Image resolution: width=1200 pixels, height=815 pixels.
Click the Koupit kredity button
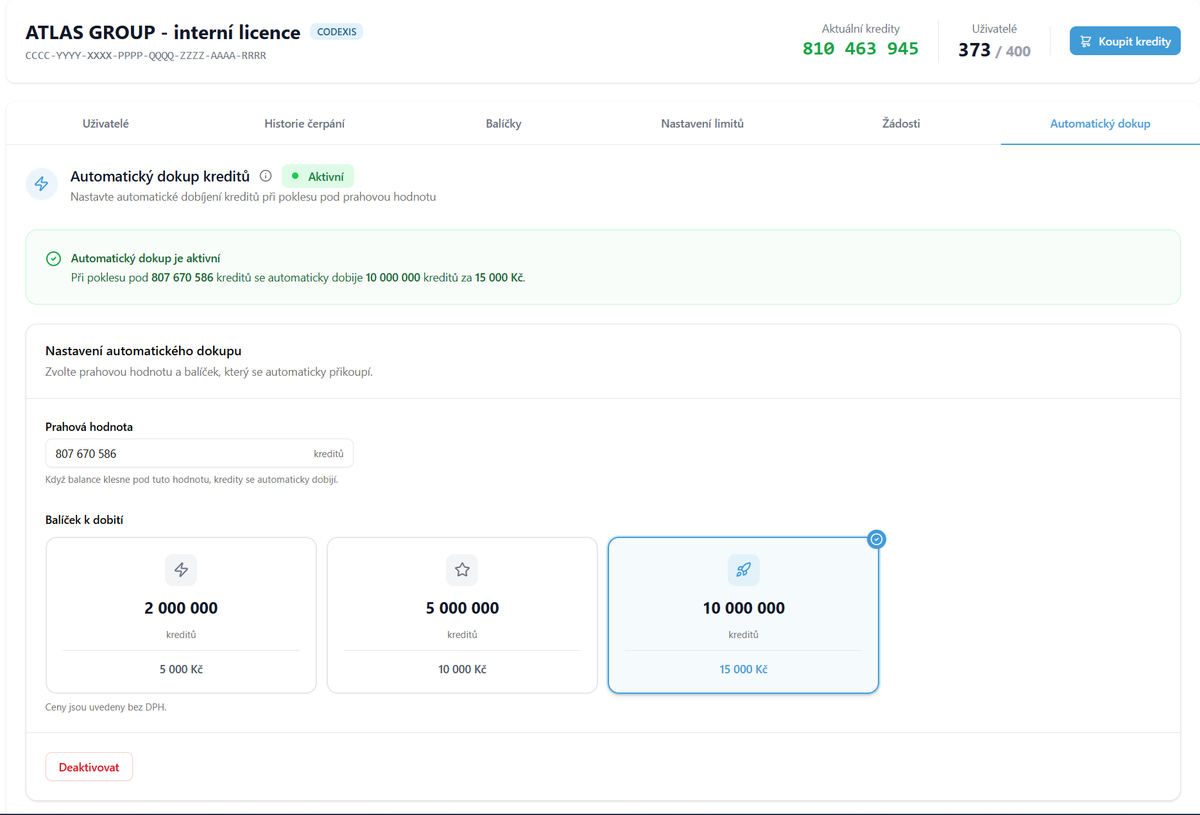tap(1124, 41)
